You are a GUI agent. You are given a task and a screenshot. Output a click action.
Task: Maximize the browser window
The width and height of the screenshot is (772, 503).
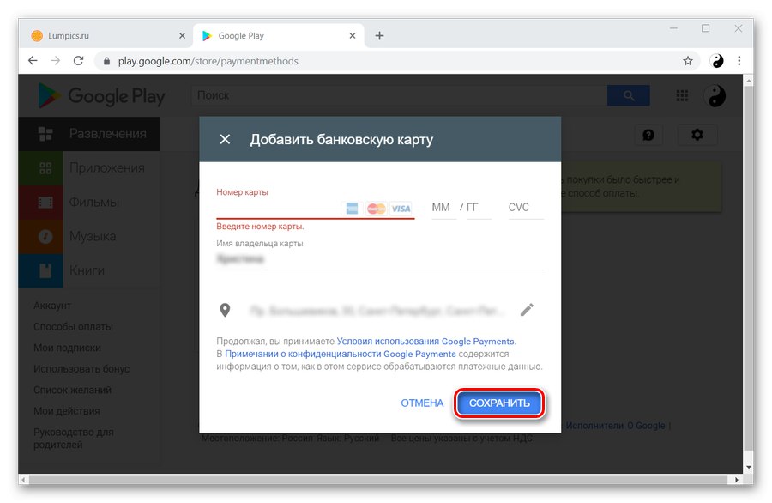[706, 28]
